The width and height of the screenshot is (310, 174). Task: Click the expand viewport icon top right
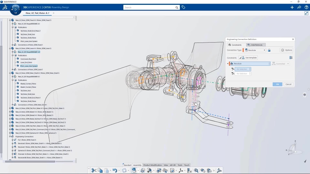click(x=306, y=13)
